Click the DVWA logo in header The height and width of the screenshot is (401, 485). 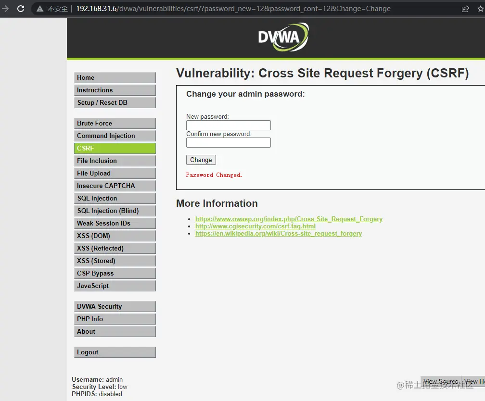tap(283, 37)
